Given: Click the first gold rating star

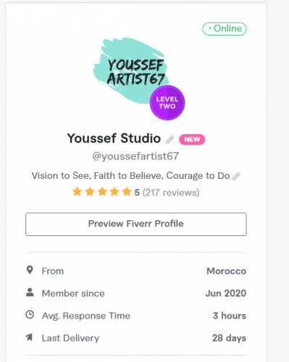Looking at the screenshot, I should (x=78, y=192).
